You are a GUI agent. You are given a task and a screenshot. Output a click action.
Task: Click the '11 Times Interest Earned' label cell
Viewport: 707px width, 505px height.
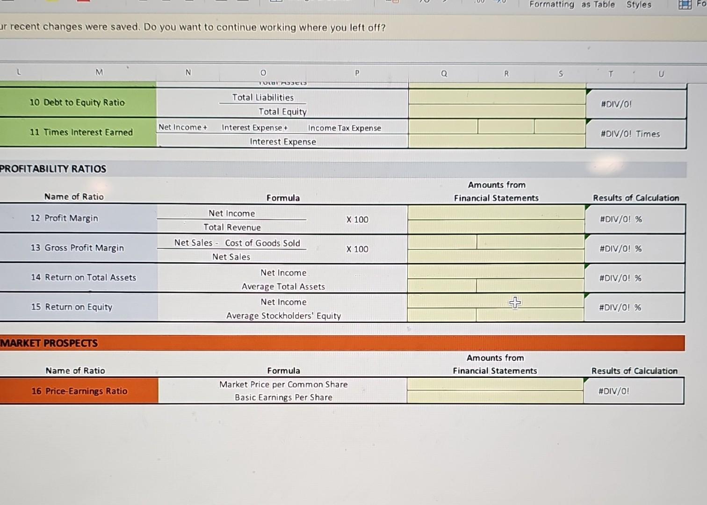pos(78,132)
